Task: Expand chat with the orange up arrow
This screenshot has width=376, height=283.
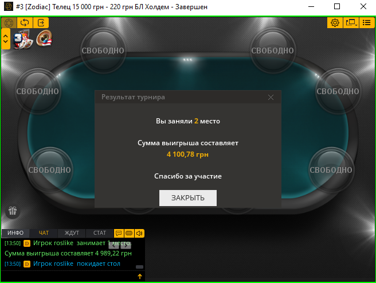Action: (x=140, y=277)
